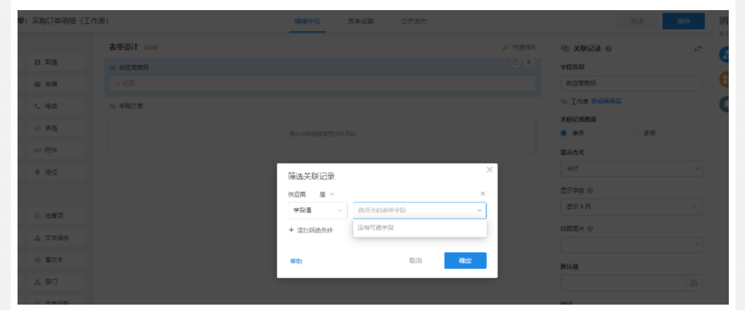
Task: Click the swap icon beside 关联记录 header
Action: 697,49
